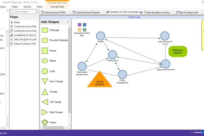The image size is (204, 136).
Task: Open the Concept Map ribbon tab
Action: [x=57, y=6]
